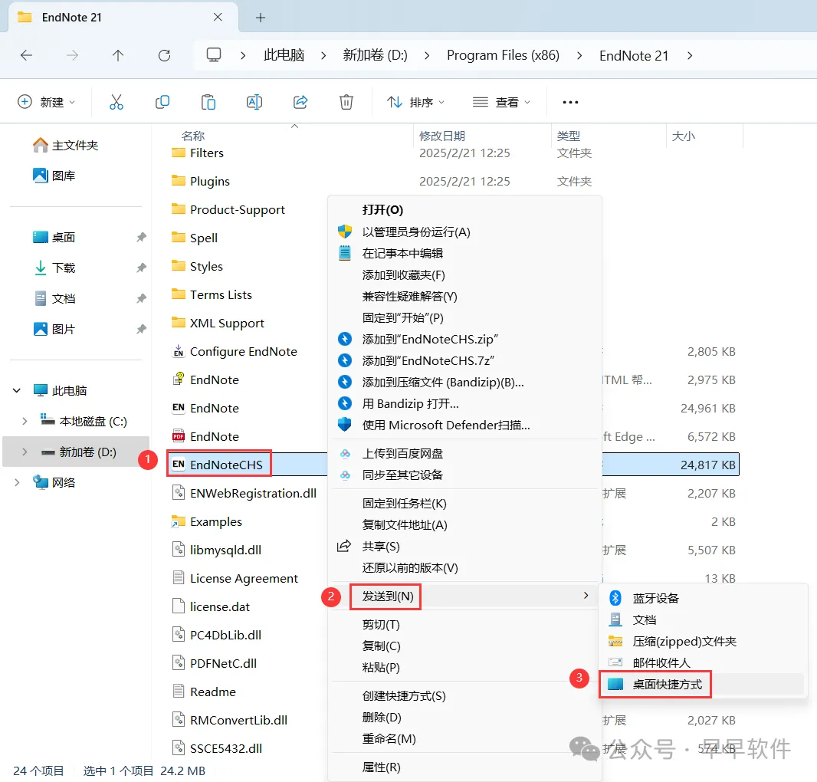Click the Copy icon in toolbar
The height and width of the screenshot is (782, 817).
(x=162, y=102)
